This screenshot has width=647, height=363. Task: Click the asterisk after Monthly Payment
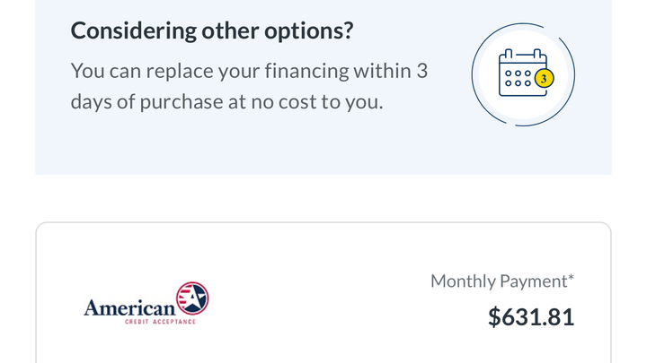571,279
